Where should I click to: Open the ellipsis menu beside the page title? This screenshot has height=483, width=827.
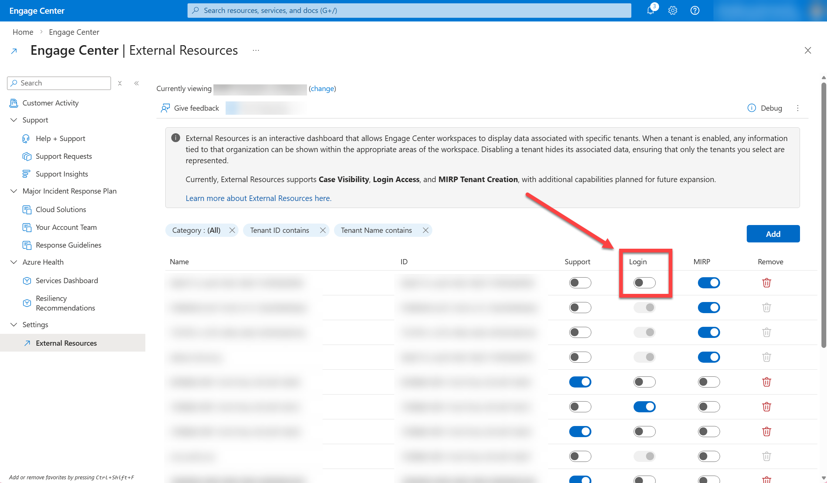[x=256, y=50]
